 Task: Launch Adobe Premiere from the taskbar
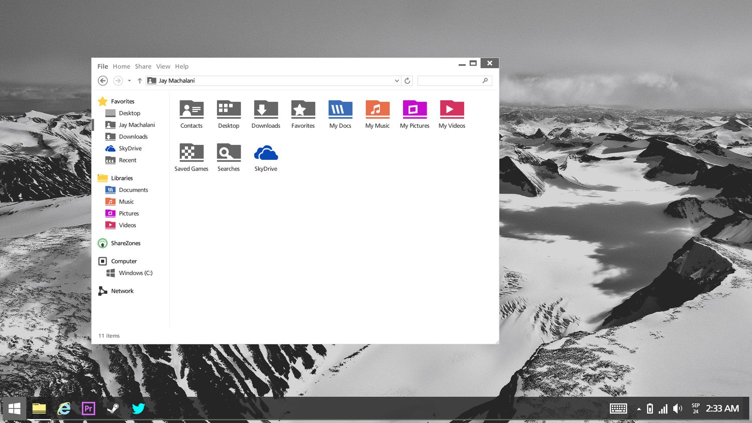88,408
